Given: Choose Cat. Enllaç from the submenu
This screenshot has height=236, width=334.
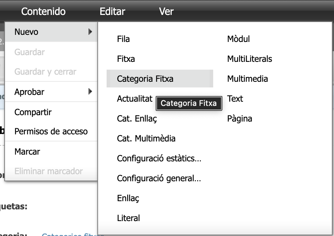Looking at the screenshot, I should coord(137,119).
